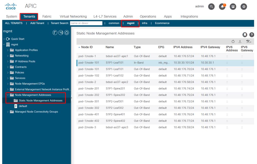
Task: Click the Cisco logo
Action: [x=11, y=6]
